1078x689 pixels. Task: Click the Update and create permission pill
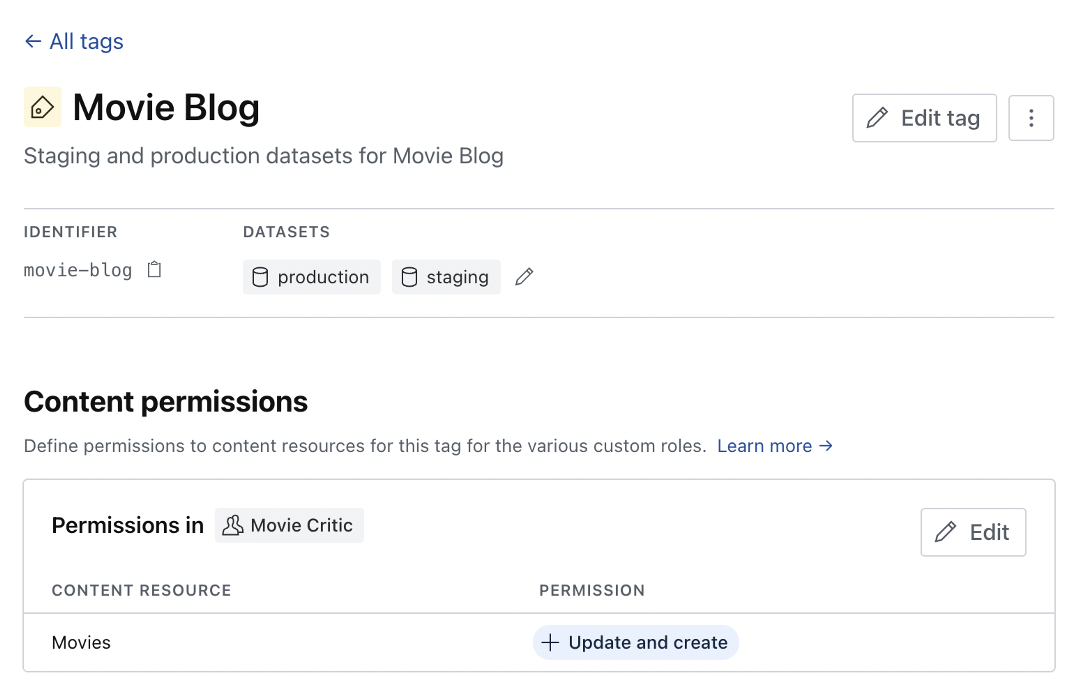[x=636, y=642]
